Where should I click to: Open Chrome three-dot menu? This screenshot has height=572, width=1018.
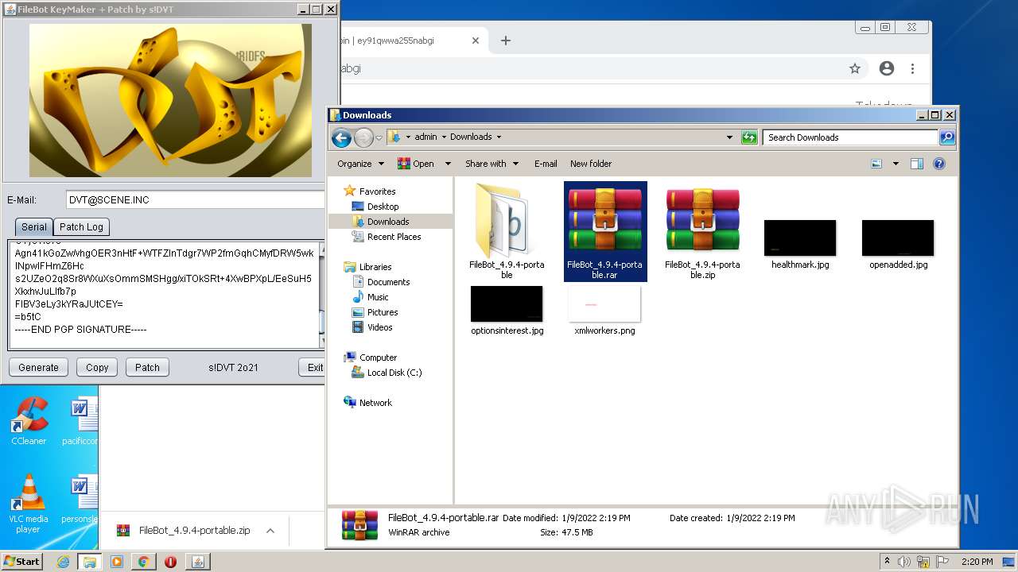pyautogui.click(x=912, y=68)
